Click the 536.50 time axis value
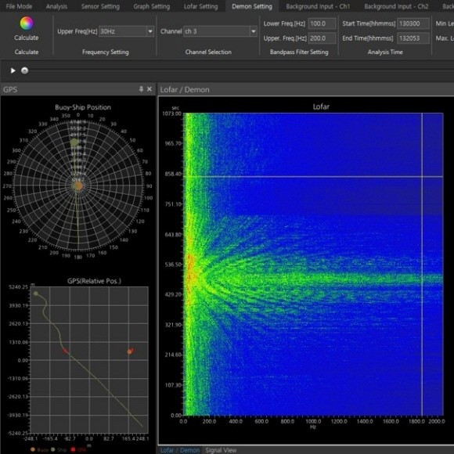 click(173, 265)
